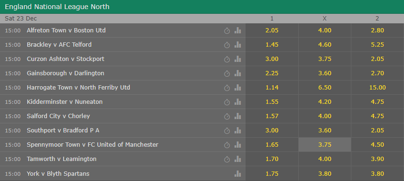The height and width of the screenshot is (181, 404).
Task: Select draw odds 4.60 for Brackley match
Action: (325, 45)
